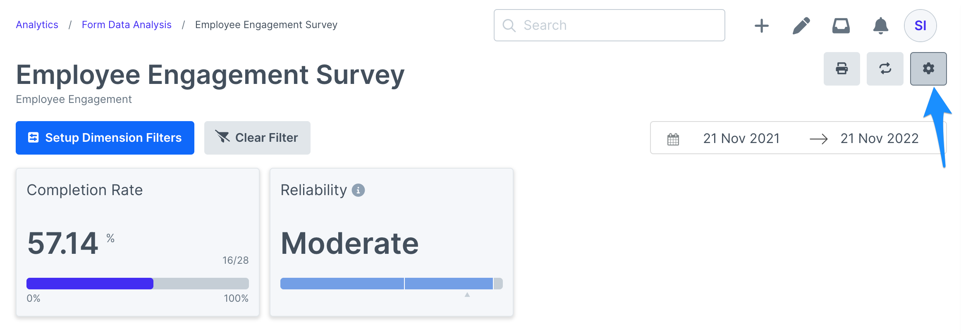
Task: Click the plus icon to create new
Action: 761,26
